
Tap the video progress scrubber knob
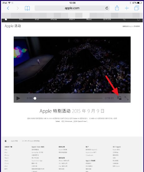35,98
